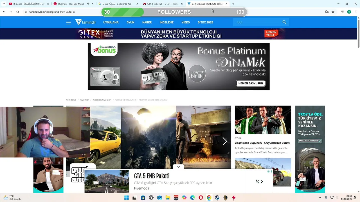Open GITEX 2025 menu
This screenshot has height=202, width=360.
point(205,22)
